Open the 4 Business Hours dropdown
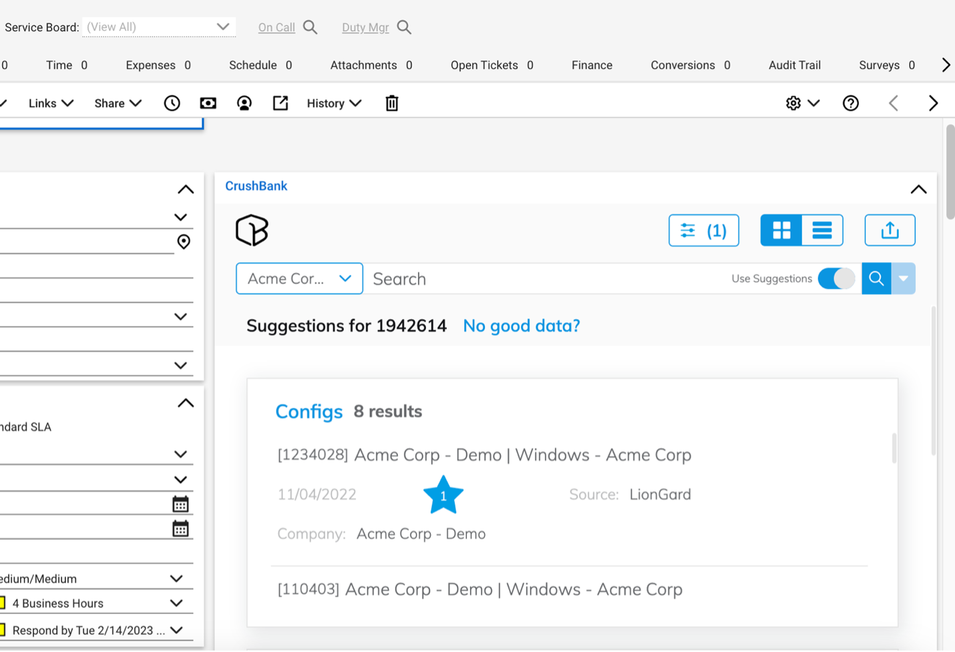 tap(176, 603)
